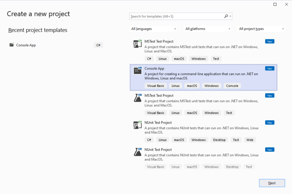292x194 pixels.
Task: Click the New badge on VB NUnit Test Project
Action: (270, 150)
